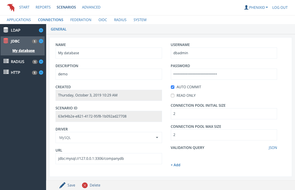Click into the URL input field
Viewport: 295px width, 190px height.
click(x=109, y=159)
